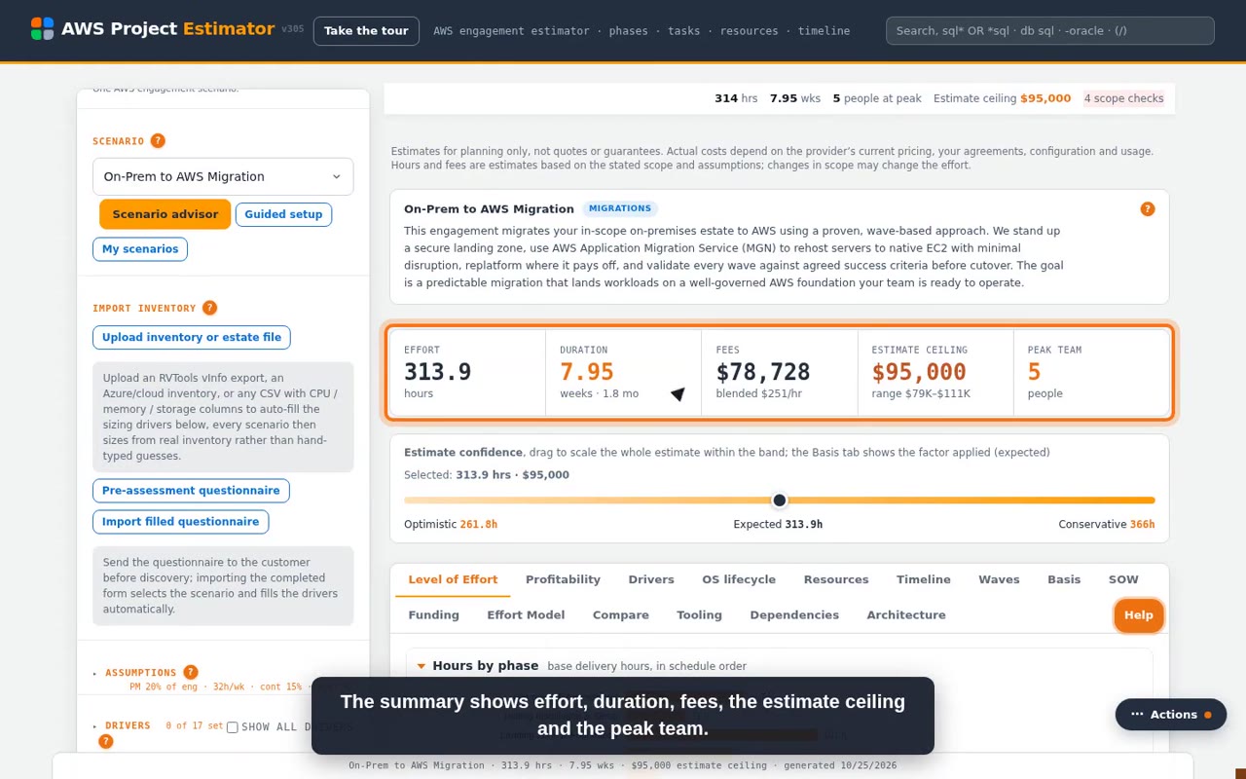
Task: Click the Take the tour button
Action: click(366, 31)
